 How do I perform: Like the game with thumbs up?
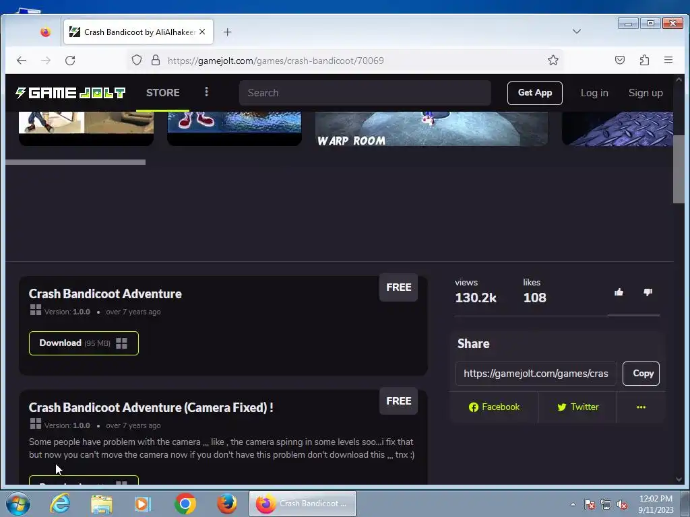click(x=619, y=292)
